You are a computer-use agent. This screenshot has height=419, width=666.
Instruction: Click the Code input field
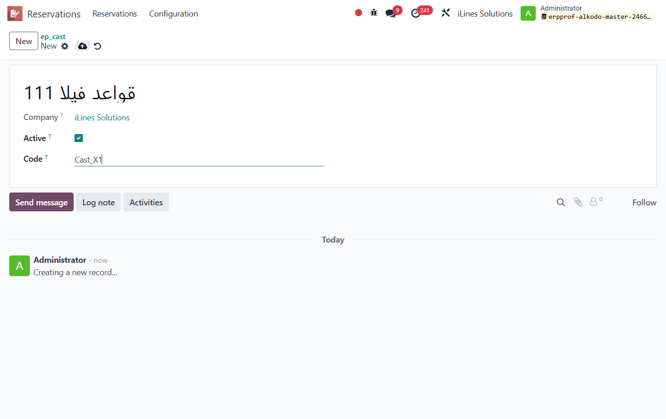click(199, 159)
